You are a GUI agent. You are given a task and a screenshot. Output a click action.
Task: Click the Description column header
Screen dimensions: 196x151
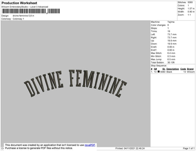coord(172,69)
